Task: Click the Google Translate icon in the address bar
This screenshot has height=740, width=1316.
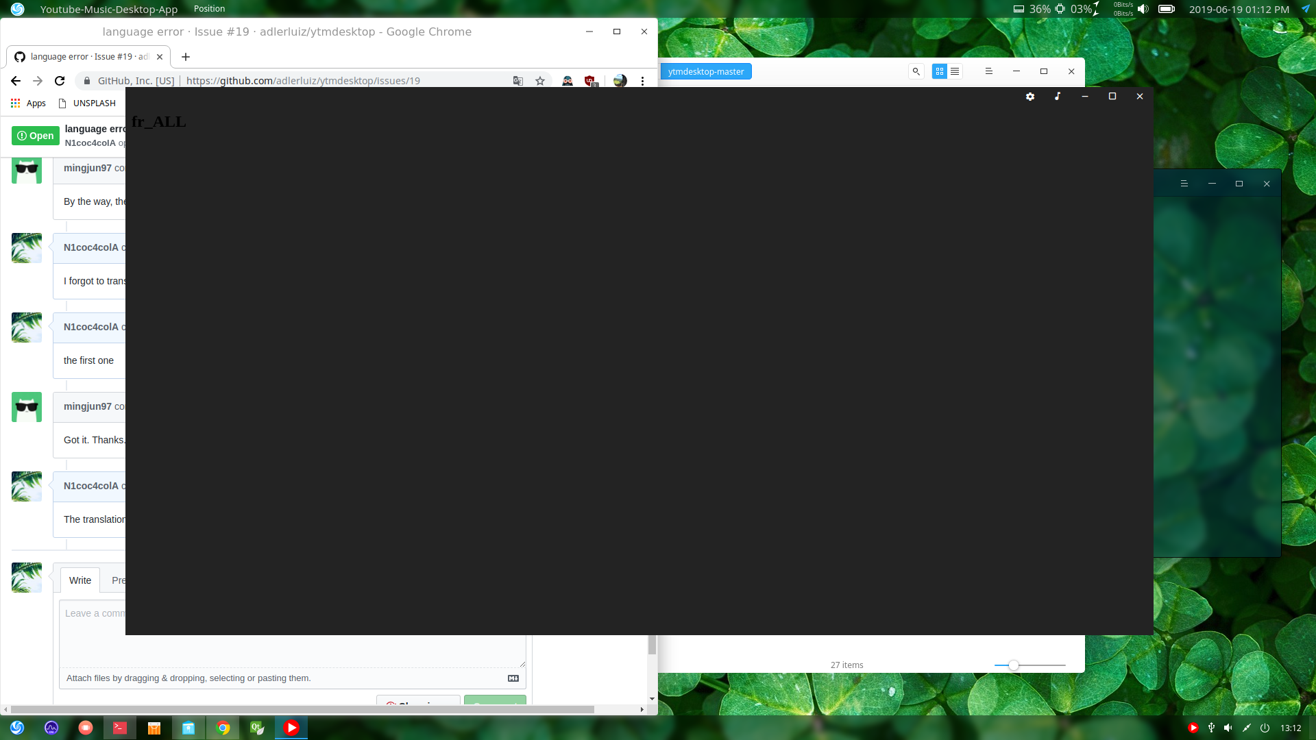Action: [518, 80]
